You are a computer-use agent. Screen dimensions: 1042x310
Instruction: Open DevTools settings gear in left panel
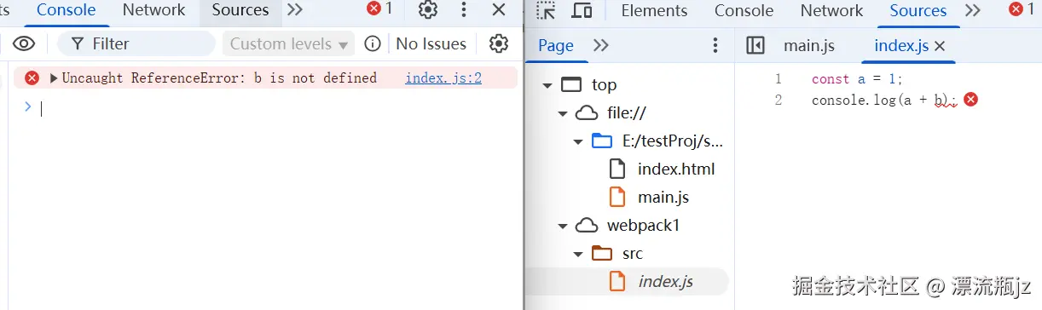coord(428,10)
